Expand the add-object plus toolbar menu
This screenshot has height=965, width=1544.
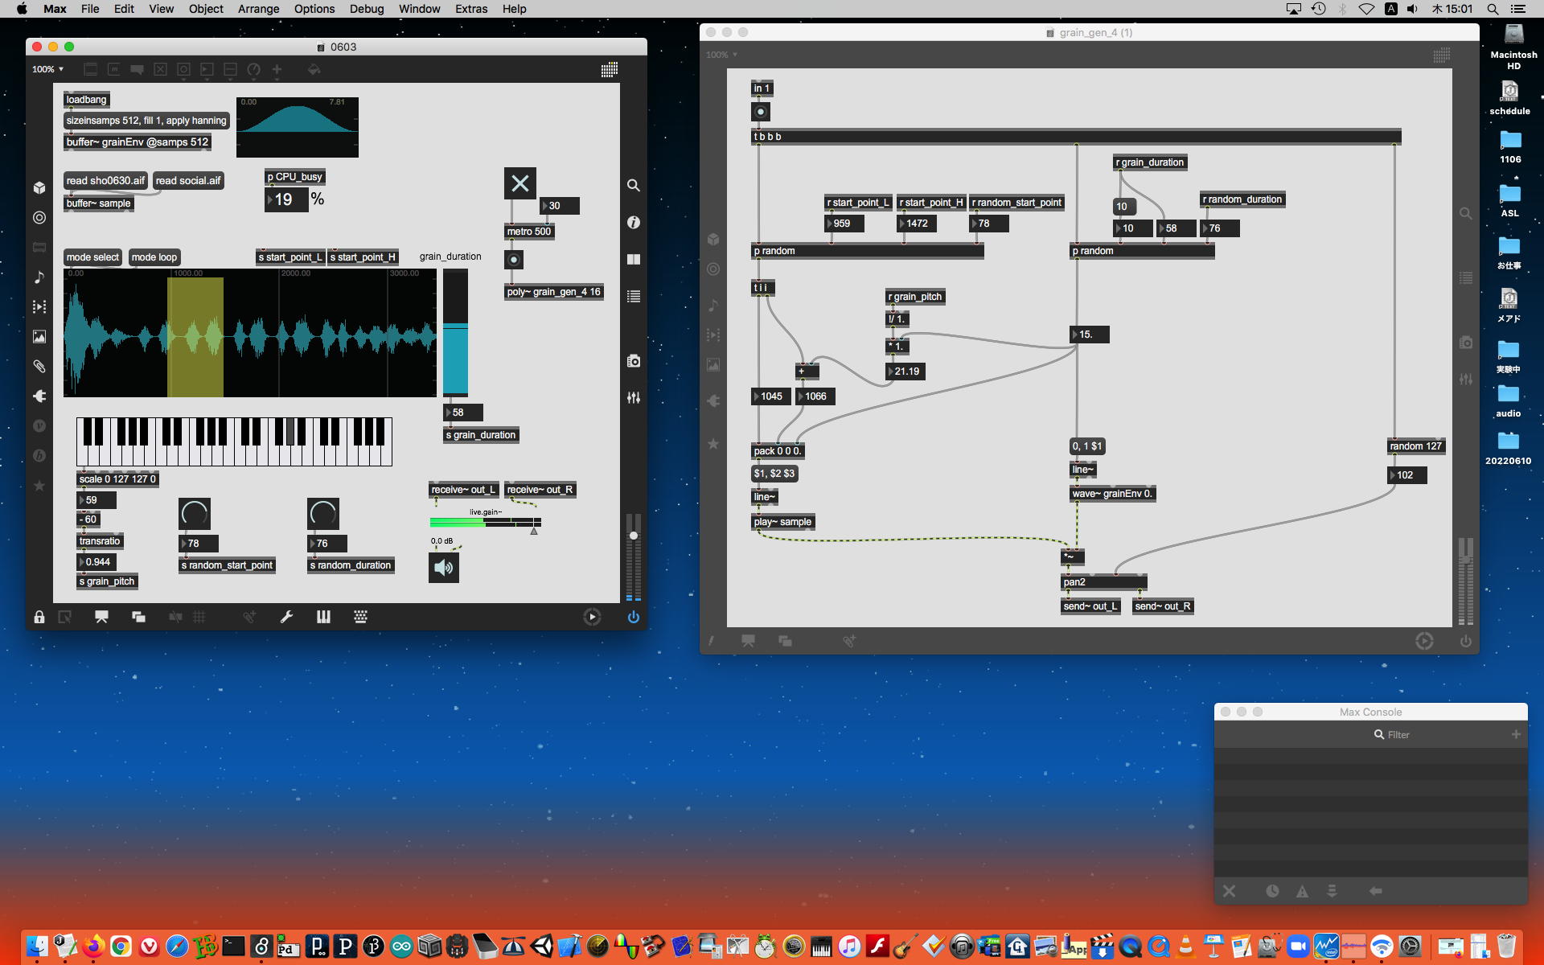[277, 70]
